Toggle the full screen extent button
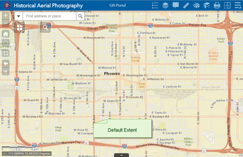This screenshot has height=157, width=243. [x=5, y=53]
